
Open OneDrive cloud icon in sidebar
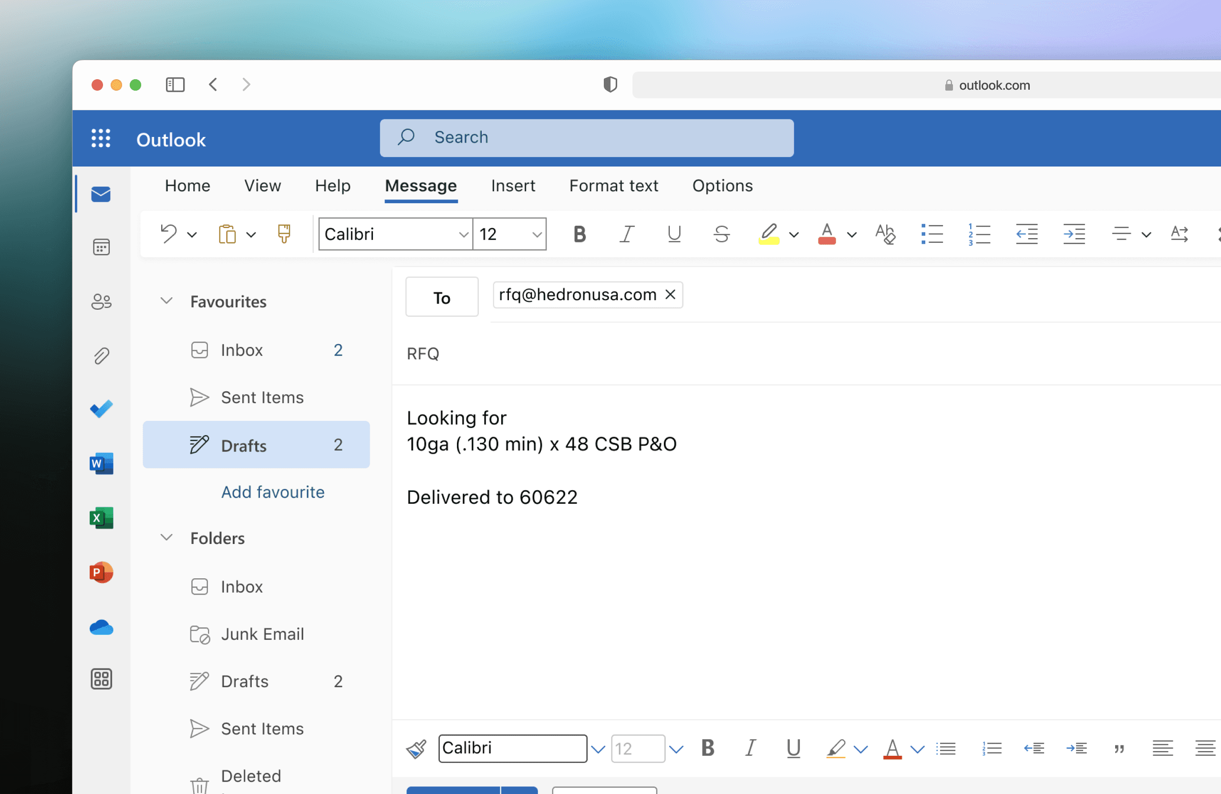[x=101, y=627]
